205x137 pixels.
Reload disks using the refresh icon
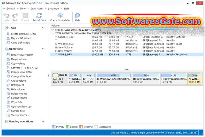point(39,16)
